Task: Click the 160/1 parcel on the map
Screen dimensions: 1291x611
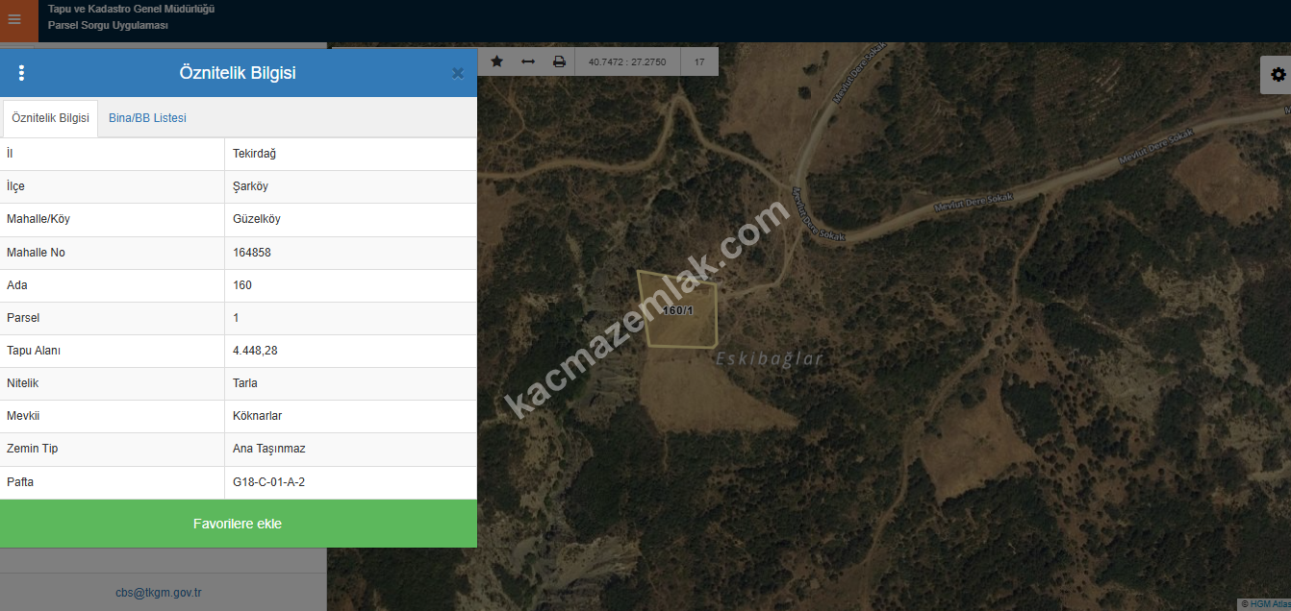Action: (x=678, y=310)
